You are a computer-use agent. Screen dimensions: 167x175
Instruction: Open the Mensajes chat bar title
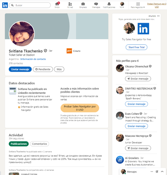132,172
